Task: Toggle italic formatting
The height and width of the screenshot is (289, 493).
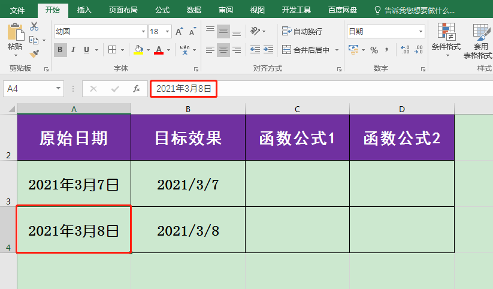Action: (x=73, y=50)
